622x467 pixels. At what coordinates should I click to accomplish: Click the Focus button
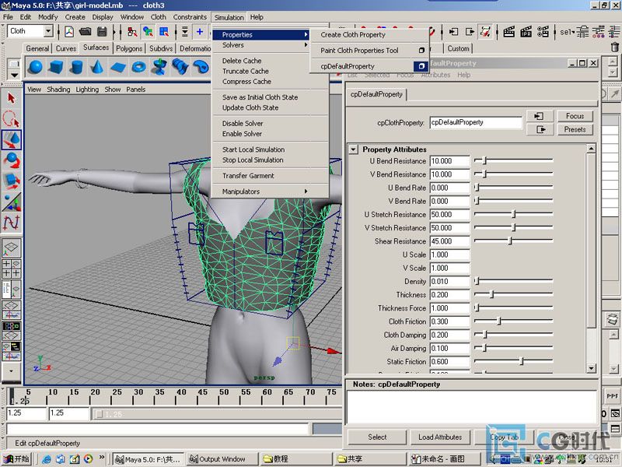575,116
